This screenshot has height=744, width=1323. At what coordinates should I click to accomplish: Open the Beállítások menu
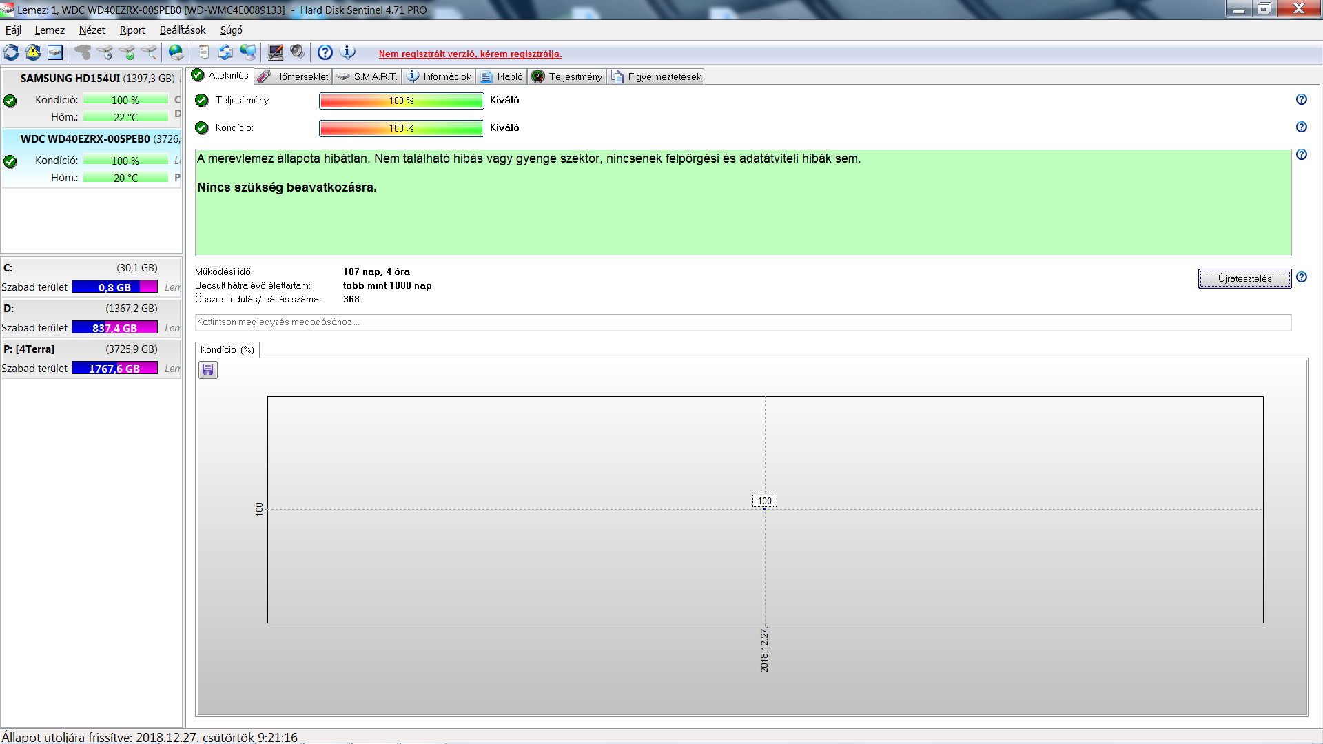click(x=183, y=30)
